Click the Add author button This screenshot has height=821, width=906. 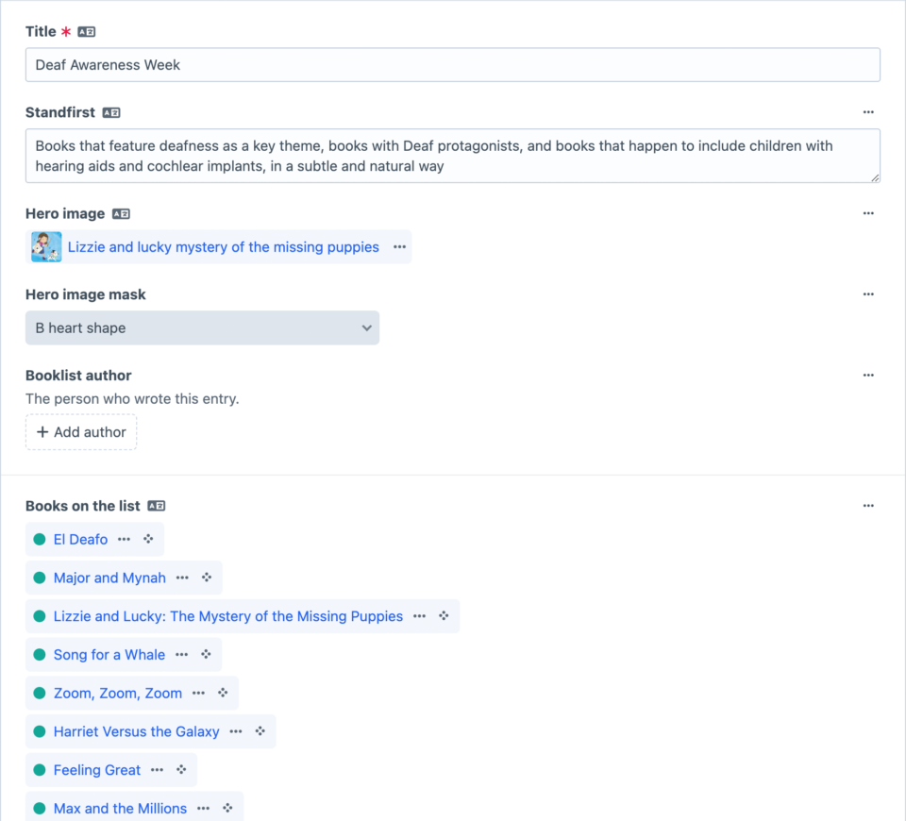pos(81,432)
